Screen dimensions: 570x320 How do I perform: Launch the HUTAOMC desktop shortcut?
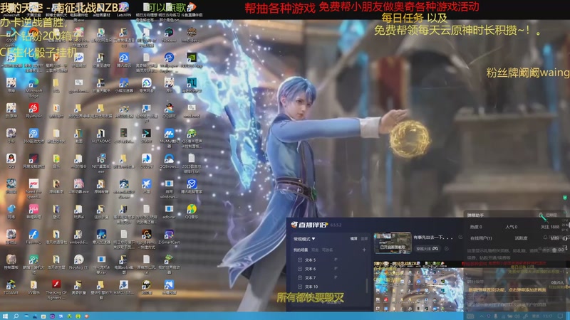pyautogui.click(x=101, y=136)
